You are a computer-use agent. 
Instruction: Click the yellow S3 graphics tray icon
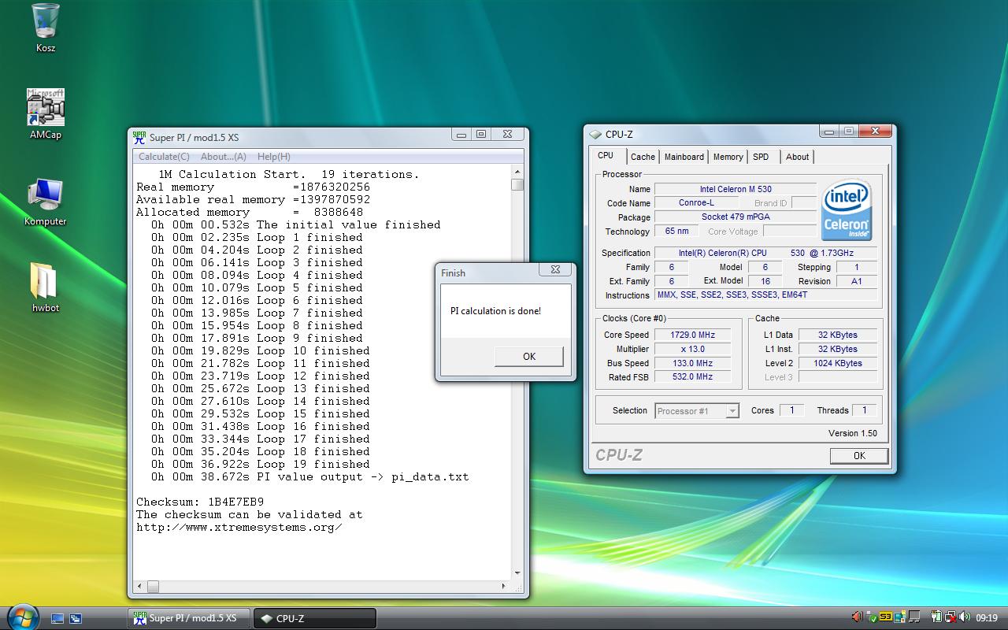click(886, 617)
